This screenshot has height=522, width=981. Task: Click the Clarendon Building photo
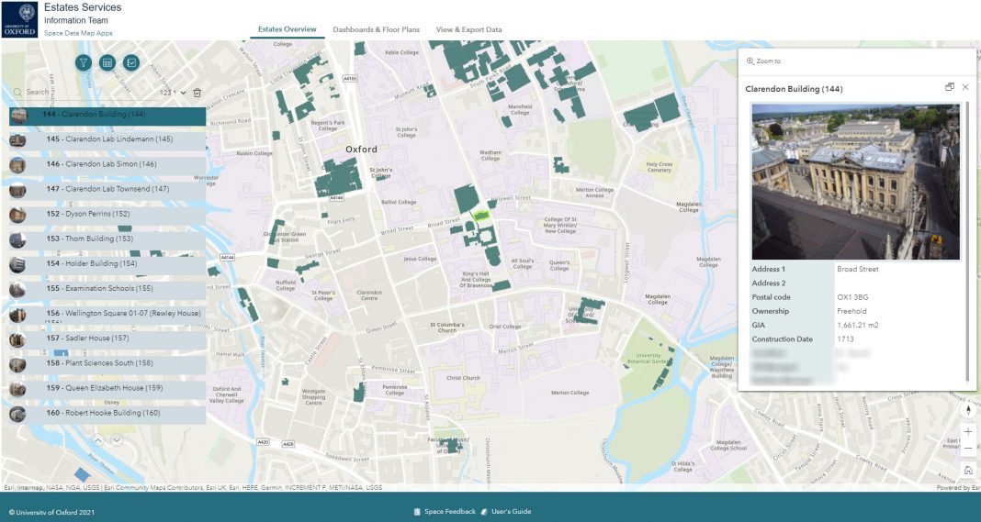click(x=855, y=181)
